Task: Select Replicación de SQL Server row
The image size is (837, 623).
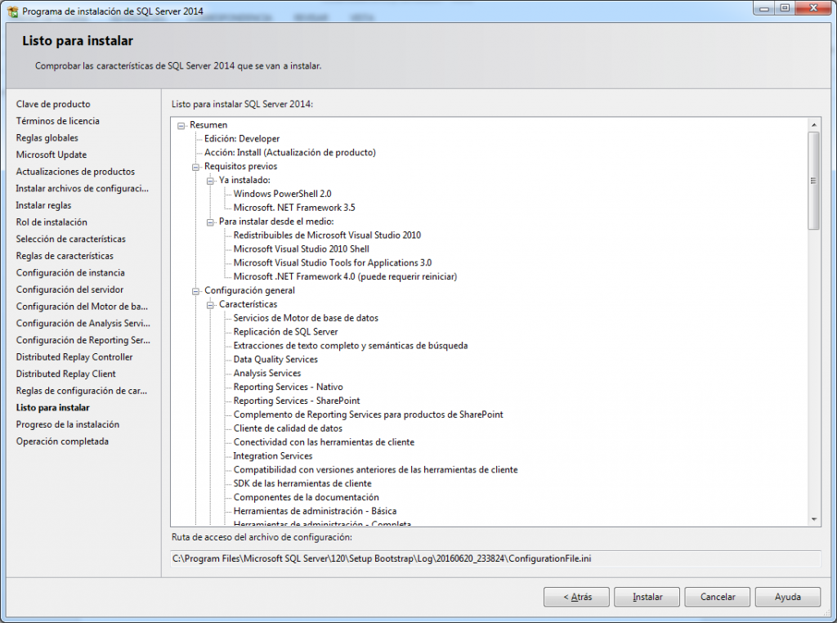Action: click(285, 332)
